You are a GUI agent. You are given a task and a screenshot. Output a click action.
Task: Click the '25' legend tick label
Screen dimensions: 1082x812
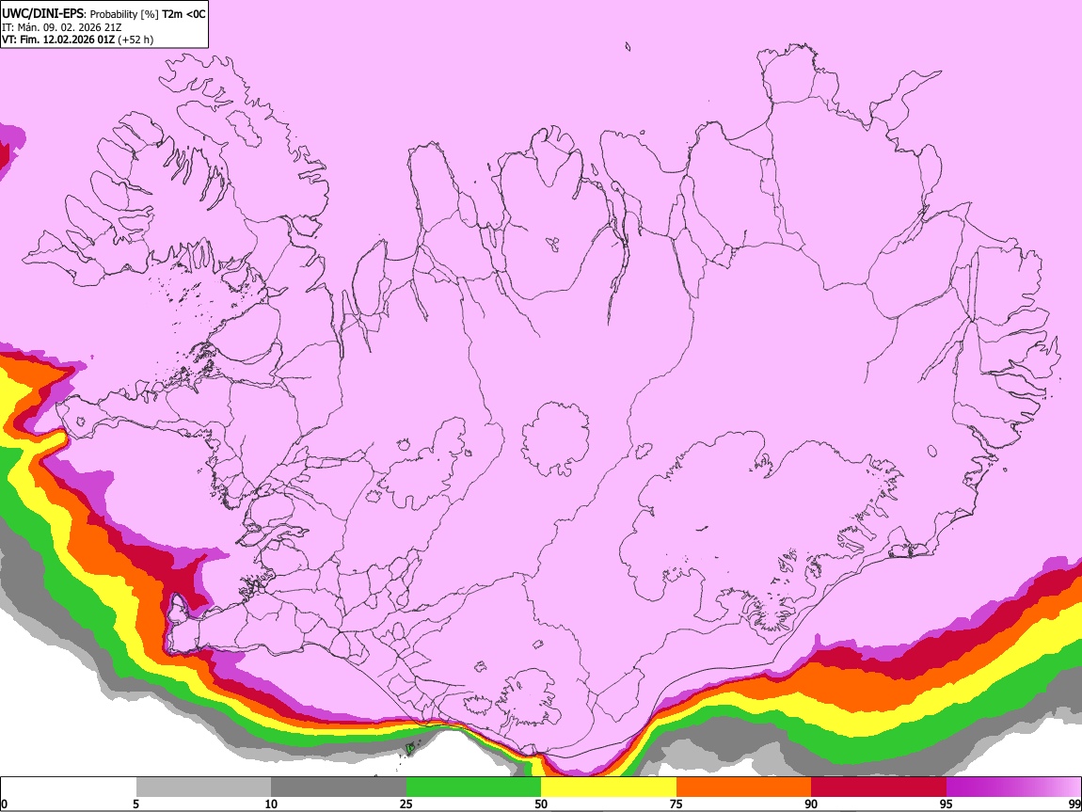pos(406,804)
